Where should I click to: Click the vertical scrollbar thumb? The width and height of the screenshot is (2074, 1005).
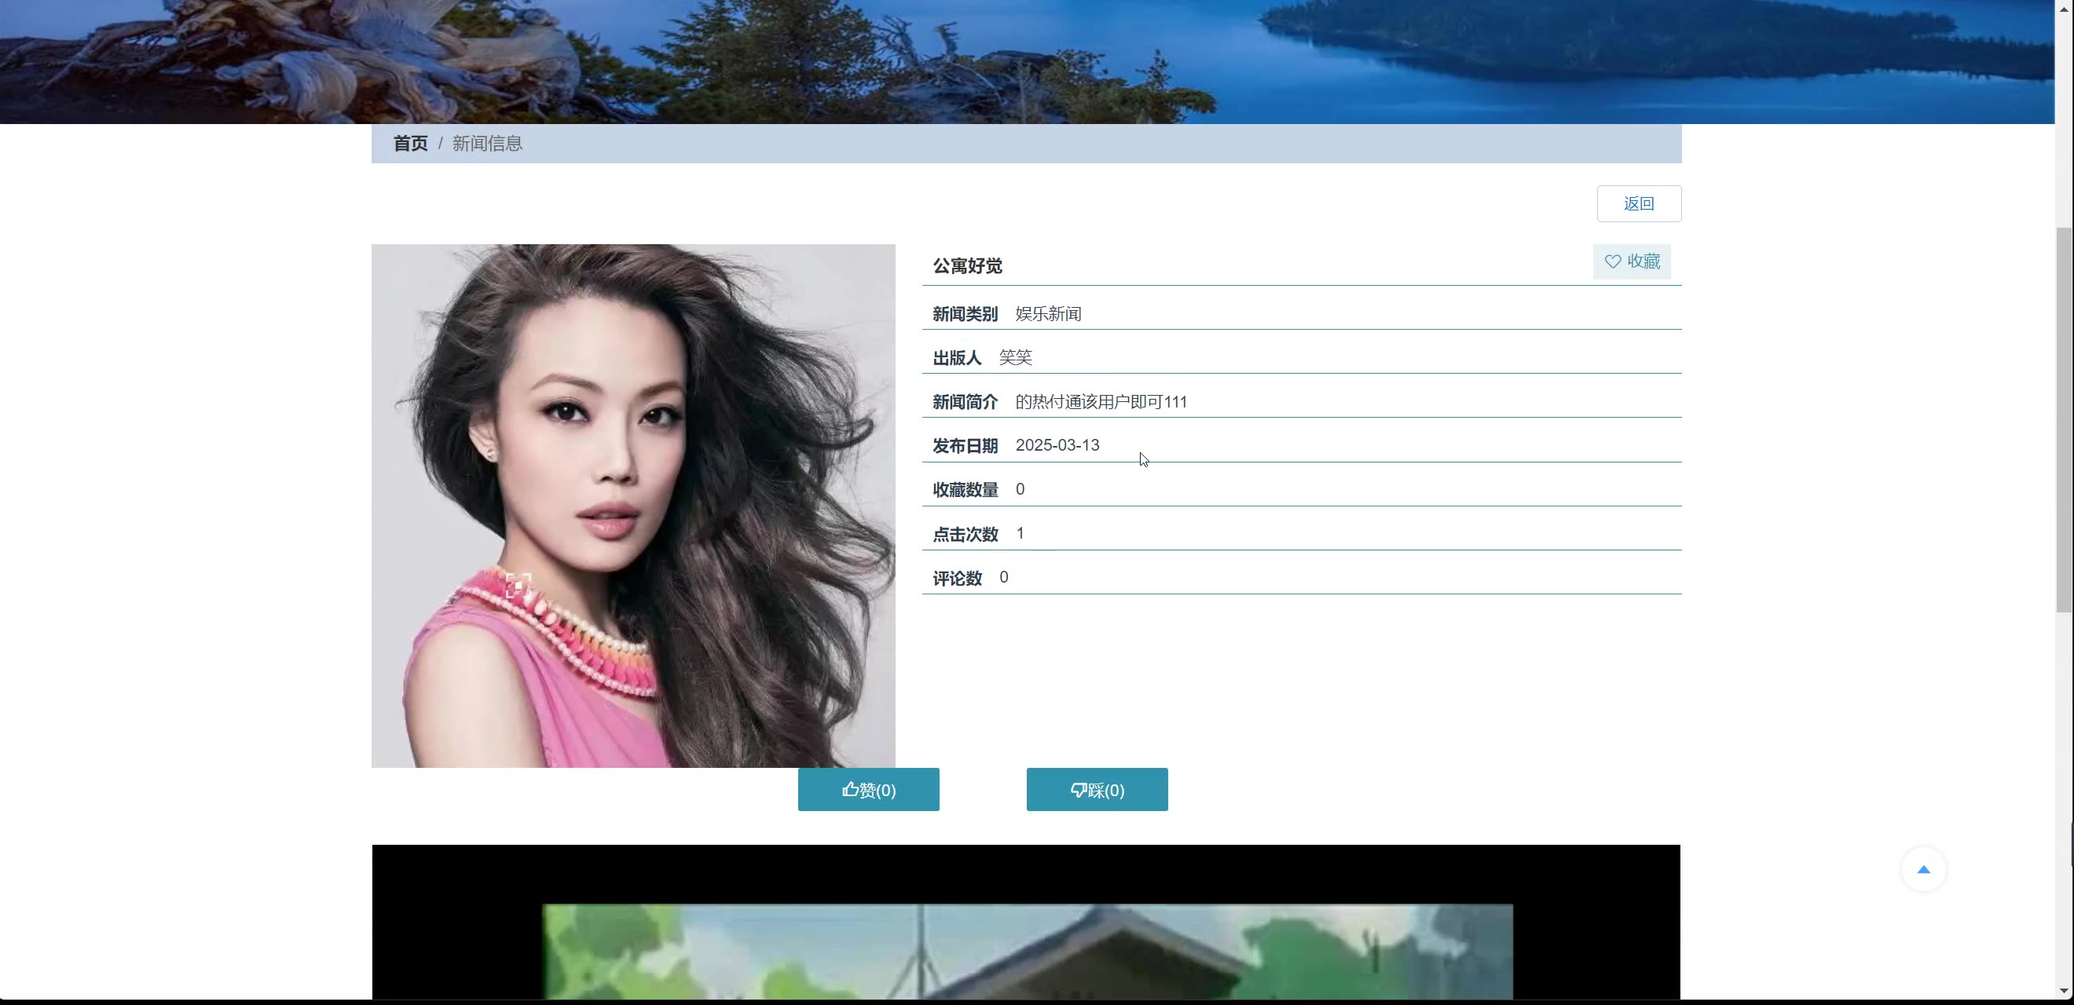[2065, 418]
